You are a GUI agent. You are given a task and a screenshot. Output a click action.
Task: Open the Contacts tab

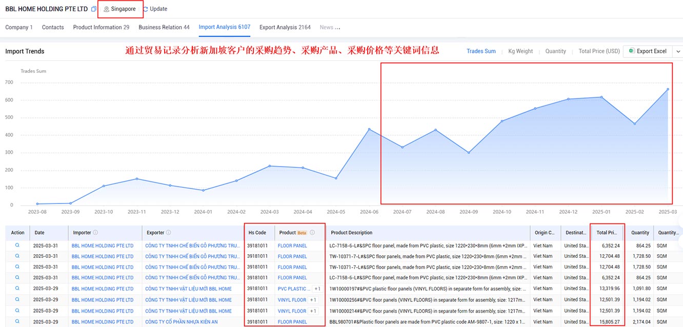point(53,27)
